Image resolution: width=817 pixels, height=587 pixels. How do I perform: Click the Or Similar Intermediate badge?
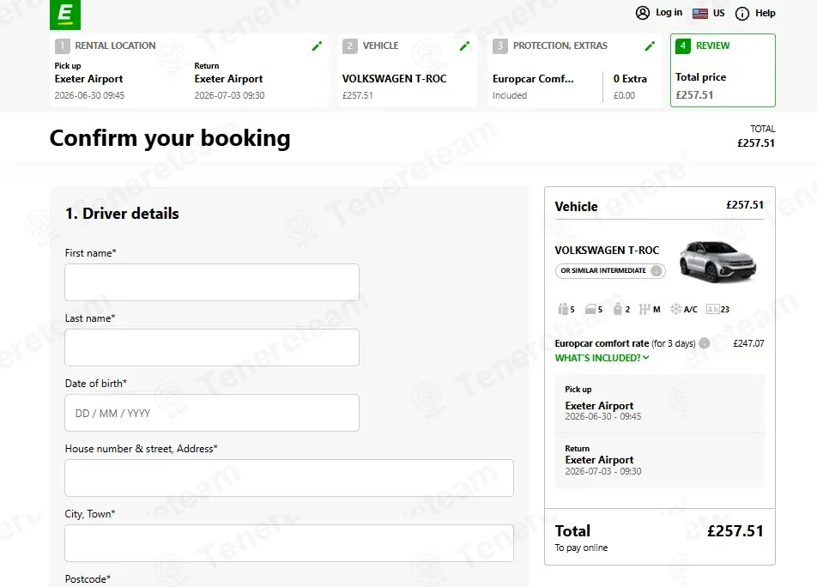tap(609, 271)
